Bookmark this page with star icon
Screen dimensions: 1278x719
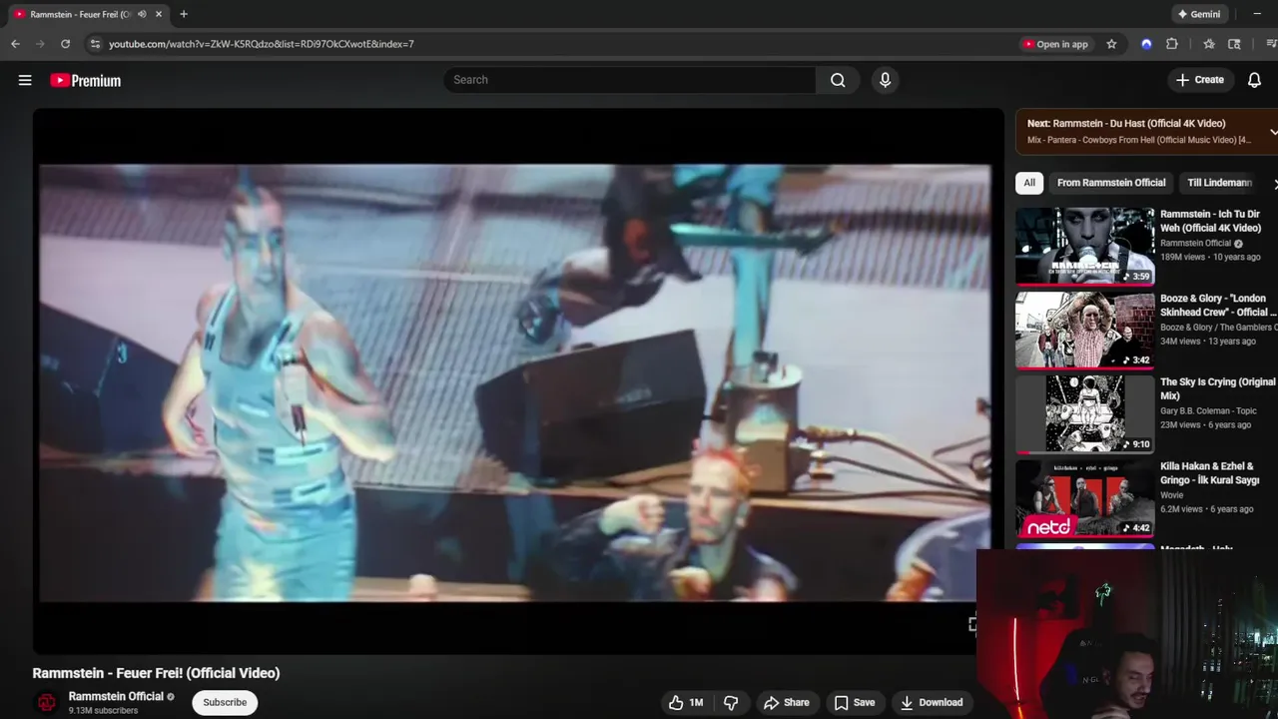coord(1111,44)
